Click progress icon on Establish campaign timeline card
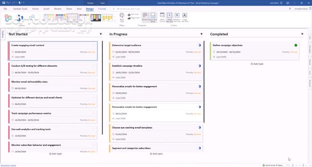 click(199, 66)
